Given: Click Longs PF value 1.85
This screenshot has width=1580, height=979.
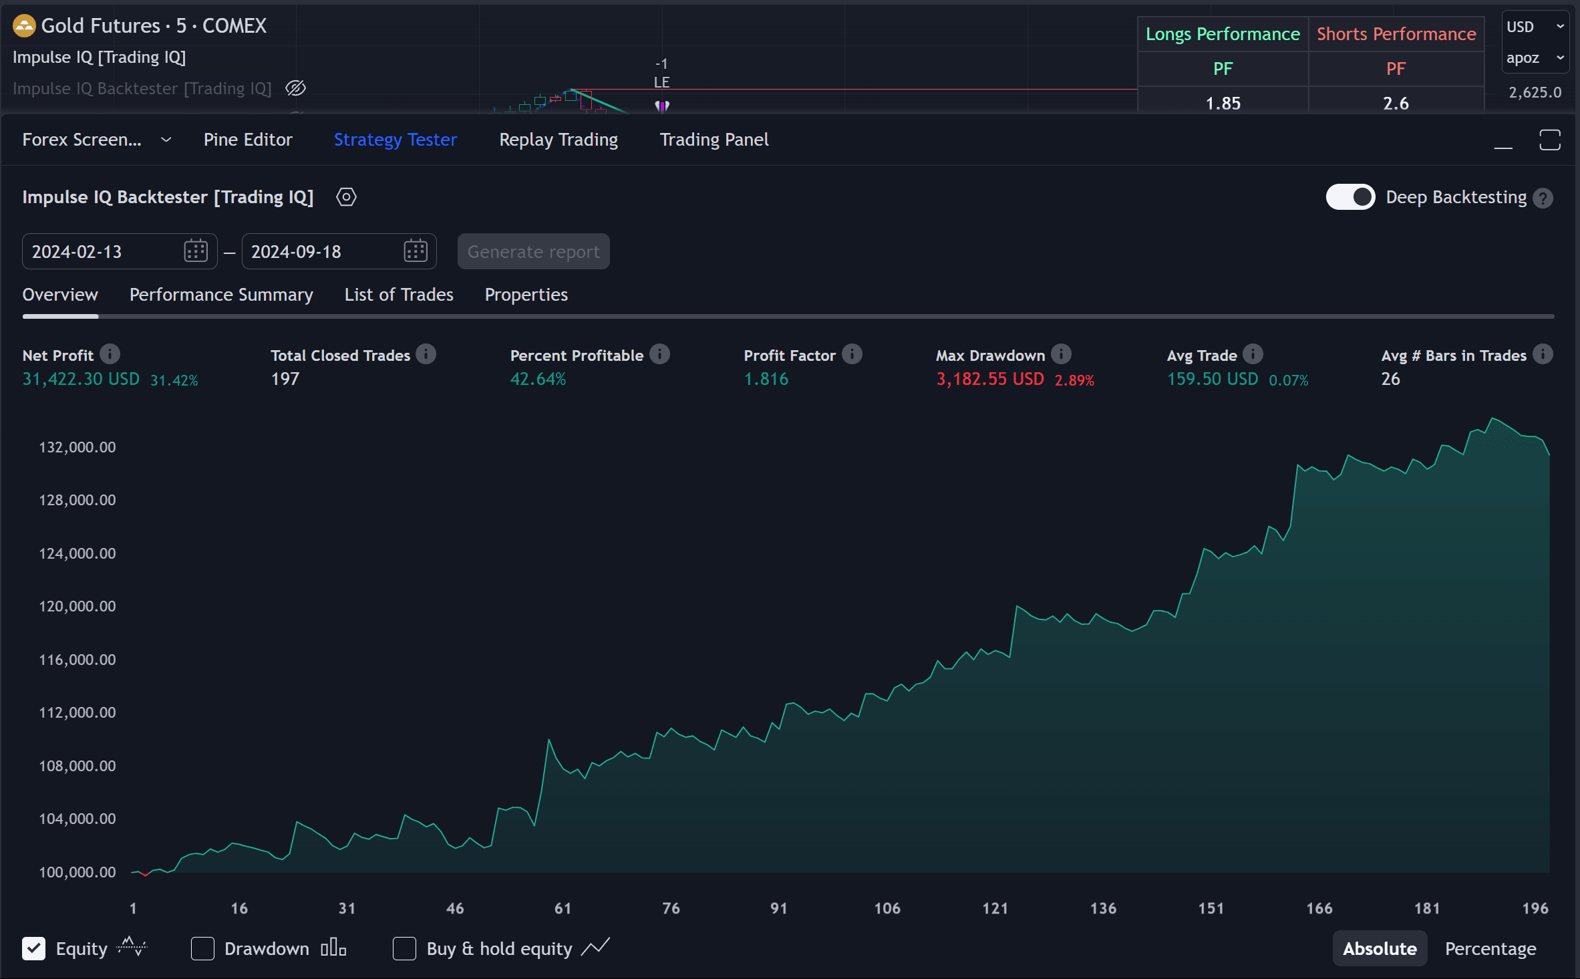Looking at the screenshot, I should [x=1223, y=103].
